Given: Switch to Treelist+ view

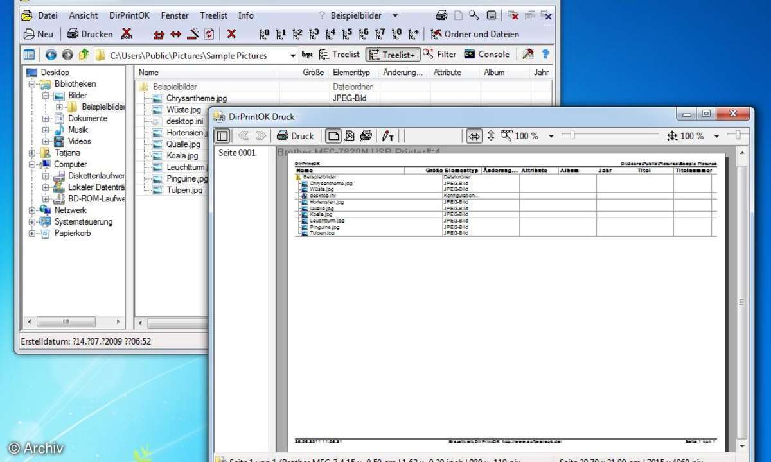Looking at the screenshot, I should click(393, 55).
